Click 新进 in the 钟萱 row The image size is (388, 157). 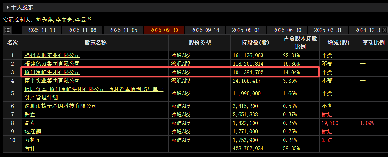[327, 114]
